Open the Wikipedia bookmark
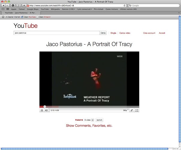 tap(55, 9)
